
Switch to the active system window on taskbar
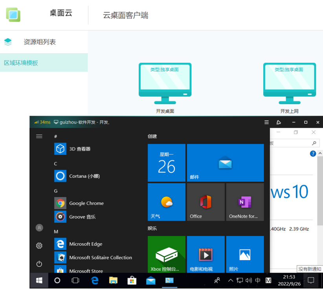coord(169,280)
